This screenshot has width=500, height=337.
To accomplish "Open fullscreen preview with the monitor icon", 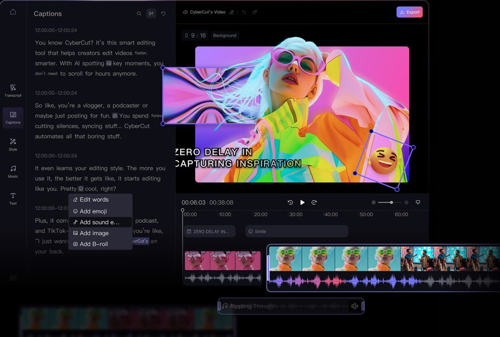I will pyautogui.click(x=417, y=201).
